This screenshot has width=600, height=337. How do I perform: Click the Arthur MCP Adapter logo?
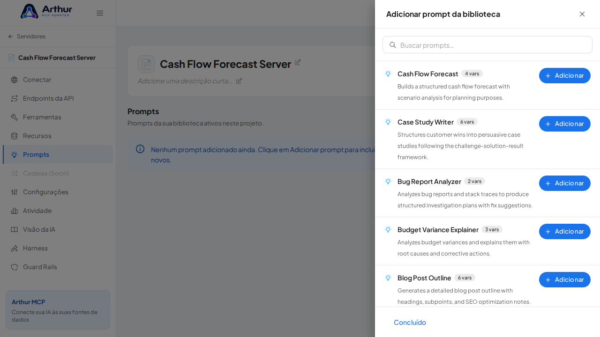46,11
